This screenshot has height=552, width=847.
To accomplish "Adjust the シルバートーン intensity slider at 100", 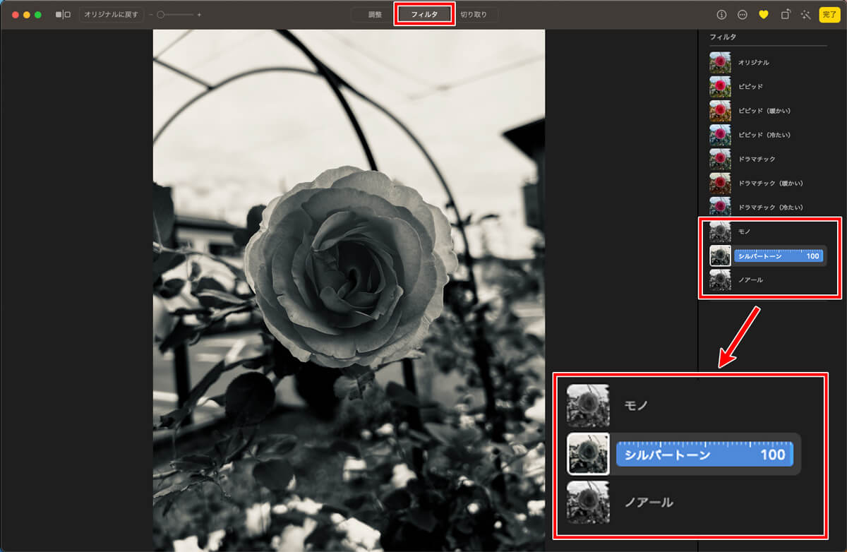I will [778, 256].
